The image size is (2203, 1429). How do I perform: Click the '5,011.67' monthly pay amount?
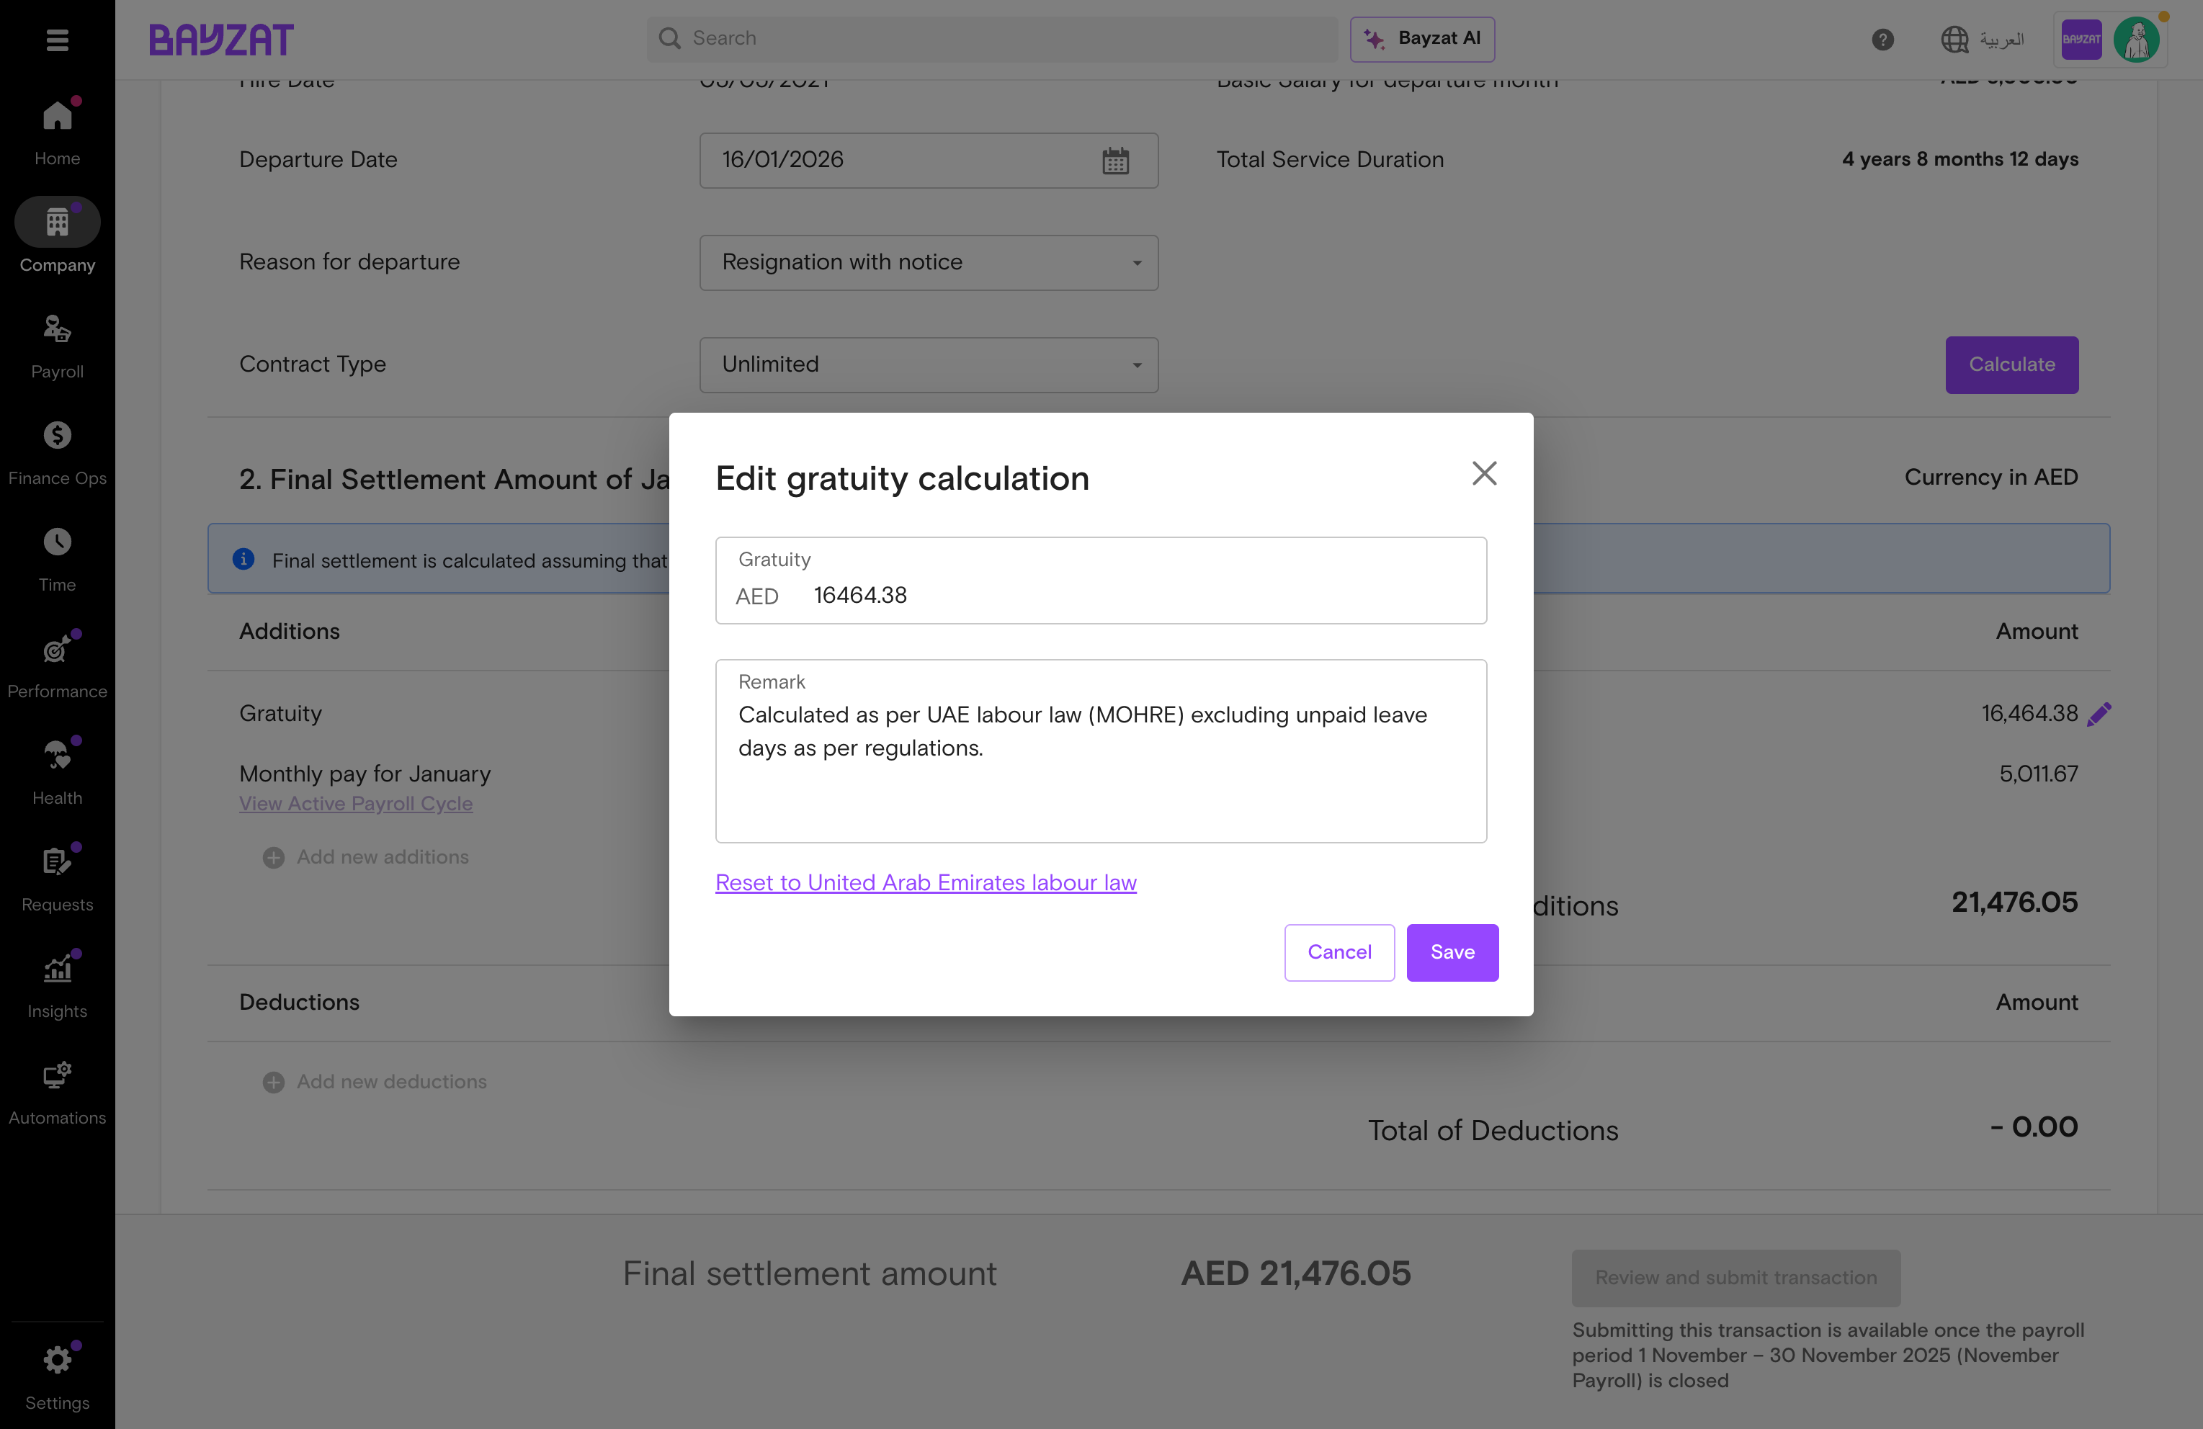[2038, 775]
